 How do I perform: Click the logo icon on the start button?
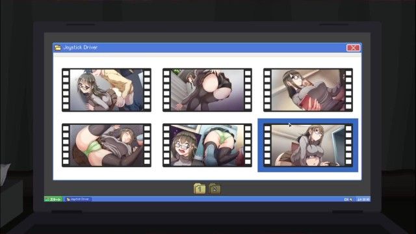tap(47, 200)
